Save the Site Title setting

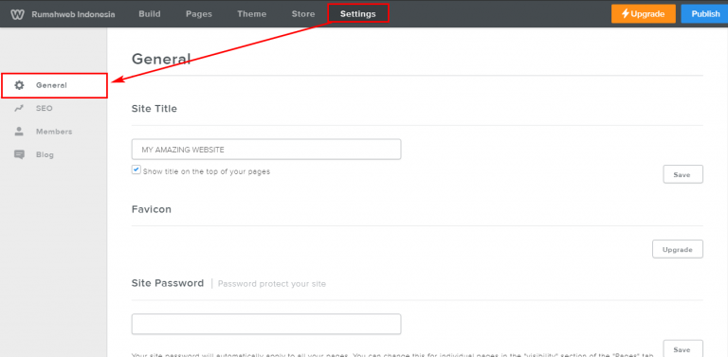click(x=682, y=174)
